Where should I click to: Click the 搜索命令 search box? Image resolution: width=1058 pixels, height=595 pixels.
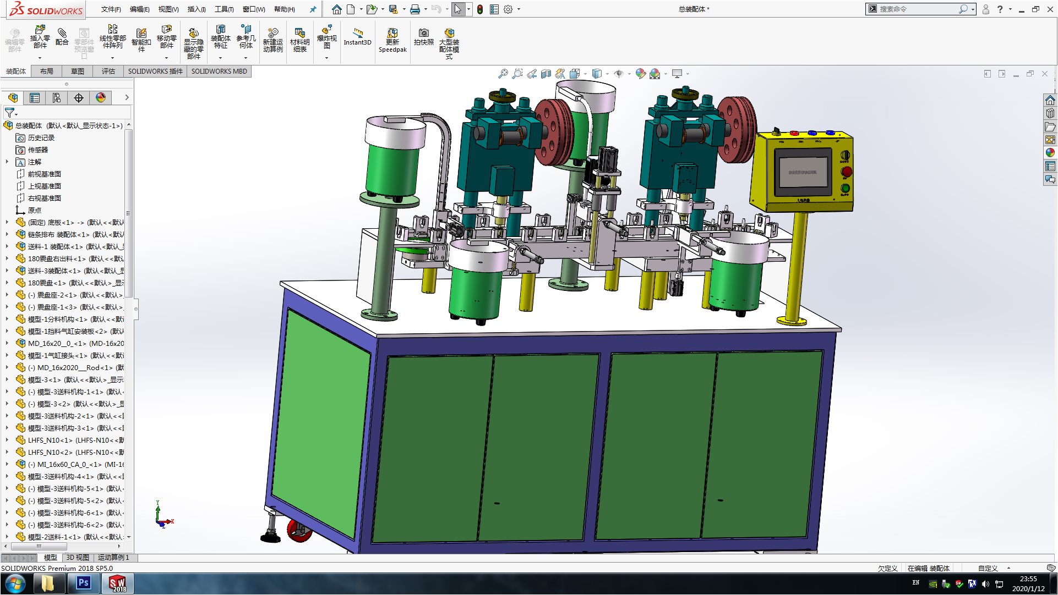click(917, 9)
